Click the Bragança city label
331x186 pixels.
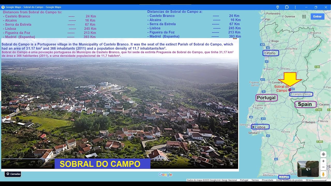click(315, 33)
